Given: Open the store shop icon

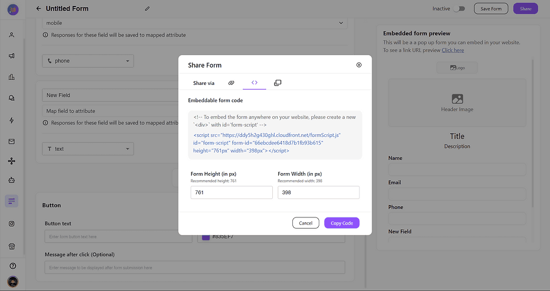Looking at the screenshot, I should 11,247.
